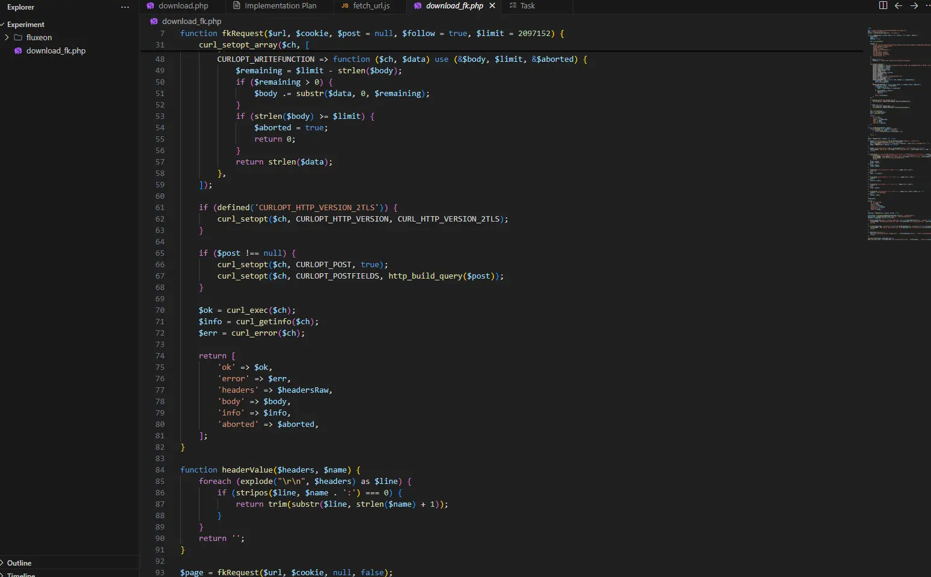Click '$body .= substr' statement on line 51
The height and width of the screenshot is (577, 931).
coord(341,94)
